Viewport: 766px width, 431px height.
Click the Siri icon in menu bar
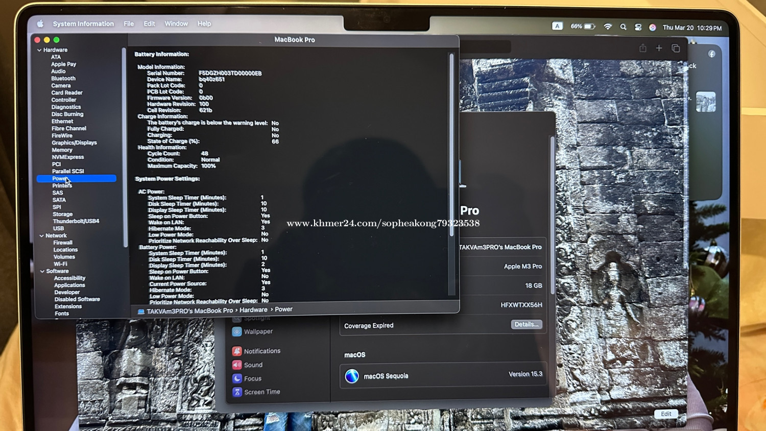point(652,28)
